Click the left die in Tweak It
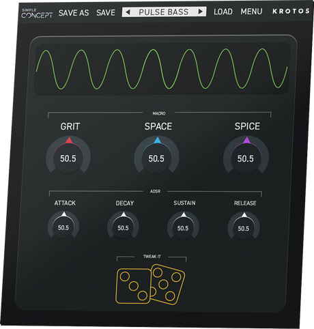This screenshot has height=329, width=314. [133, 286]
